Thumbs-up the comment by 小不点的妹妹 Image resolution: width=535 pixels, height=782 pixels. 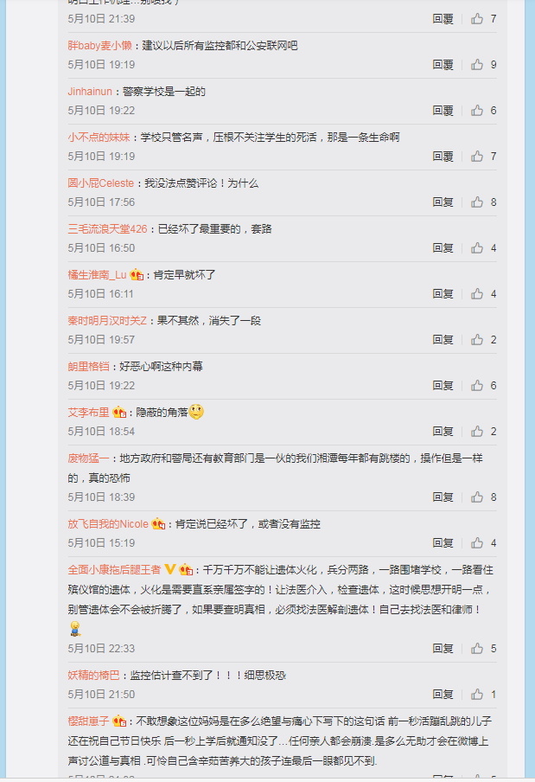(x=477, y=156)
